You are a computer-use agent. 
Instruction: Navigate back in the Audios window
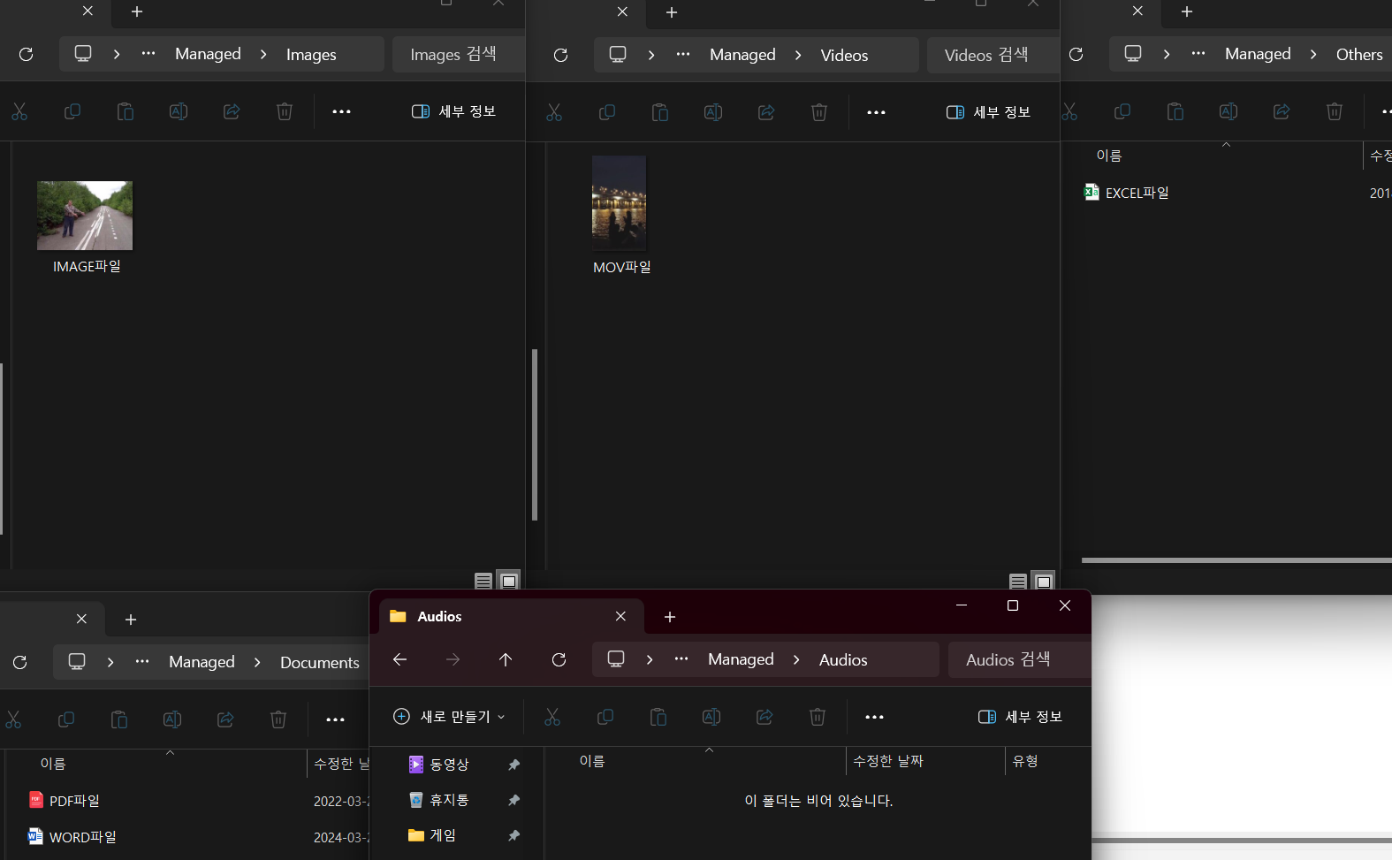pyautogui.click(x=399, y=660)
